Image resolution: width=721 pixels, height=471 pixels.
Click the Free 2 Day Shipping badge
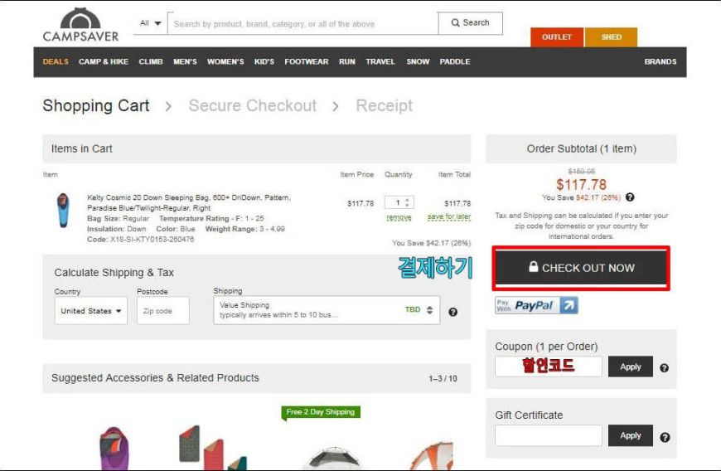pos(321,412)
